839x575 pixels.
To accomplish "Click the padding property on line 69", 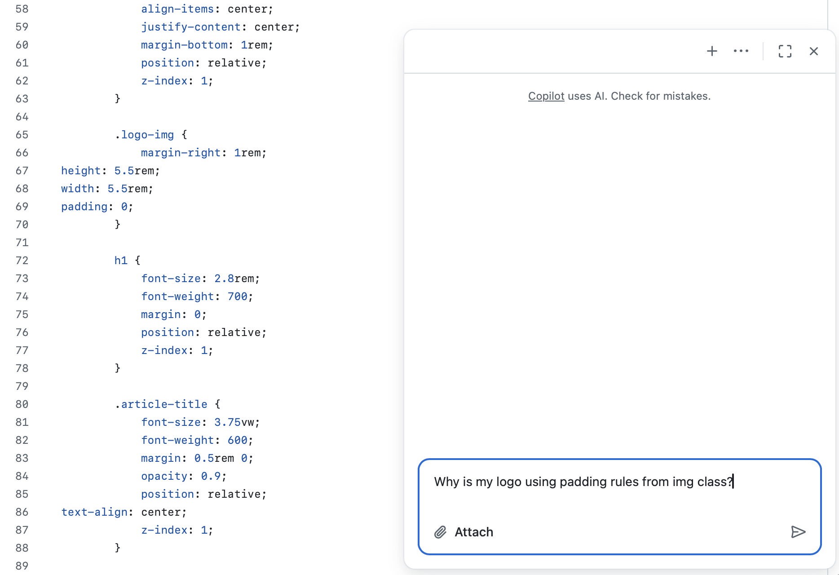I will [84, 207].
